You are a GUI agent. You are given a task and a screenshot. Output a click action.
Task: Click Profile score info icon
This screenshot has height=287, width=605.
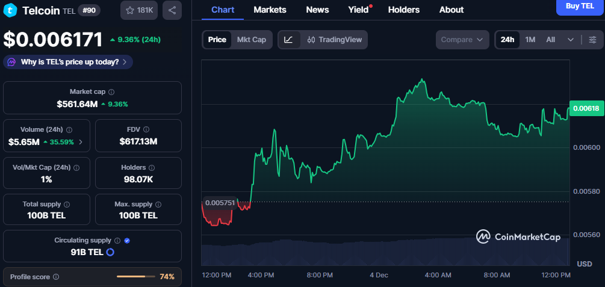click(x=56, y=277)
